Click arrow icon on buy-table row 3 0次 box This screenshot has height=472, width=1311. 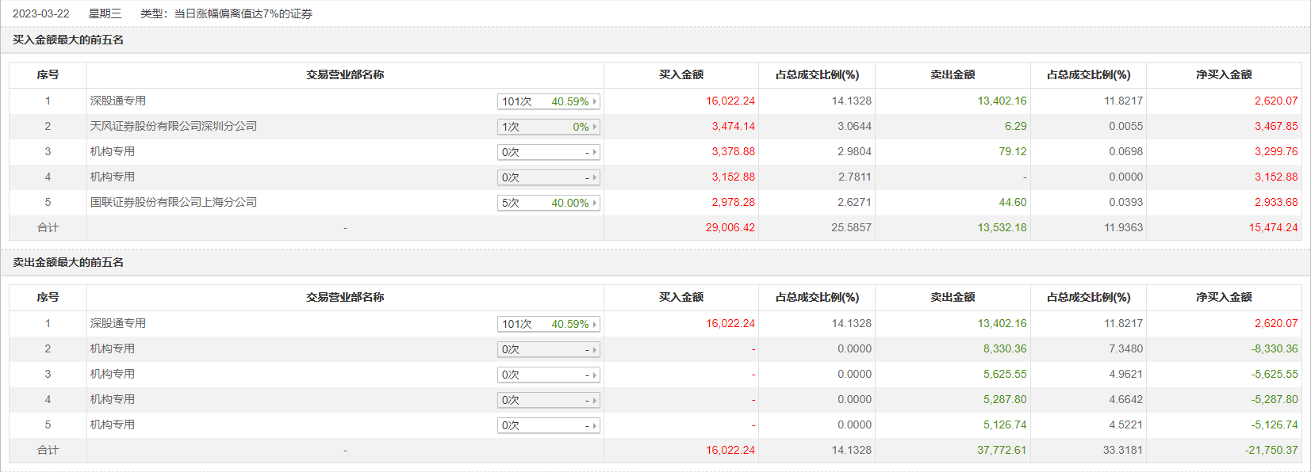tap(595, 152)
